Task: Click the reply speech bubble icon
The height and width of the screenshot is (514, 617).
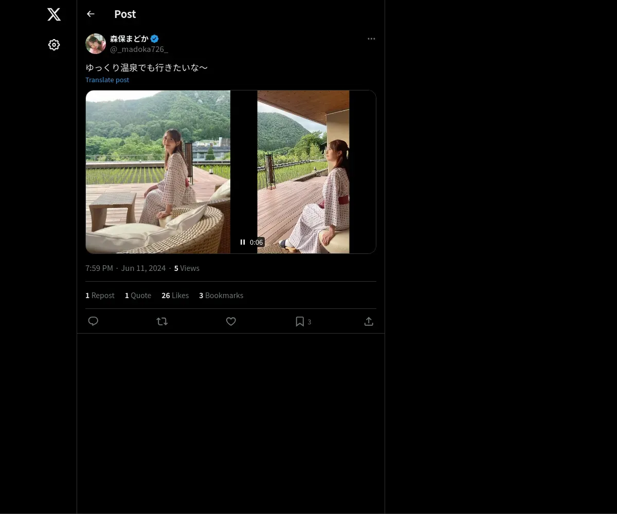Action: (x=93, y=321)
